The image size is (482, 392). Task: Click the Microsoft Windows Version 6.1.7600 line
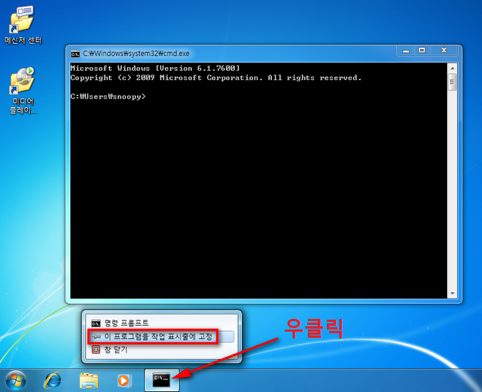coord(155,69)
